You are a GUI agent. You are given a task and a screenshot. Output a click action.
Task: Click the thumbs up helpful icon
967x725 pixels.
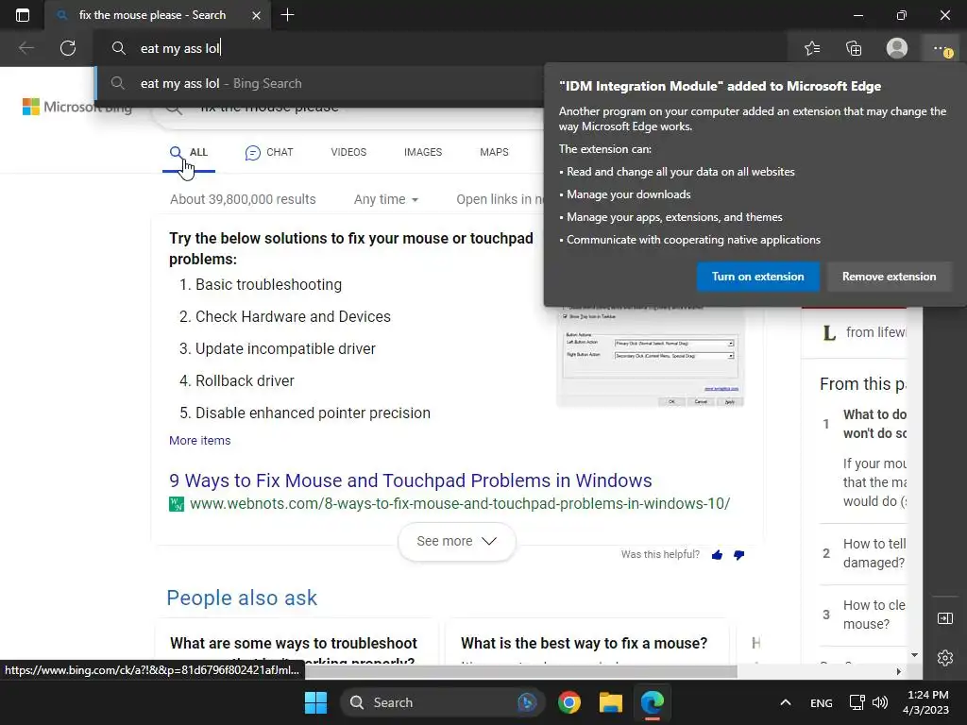(x=717, y=555)
